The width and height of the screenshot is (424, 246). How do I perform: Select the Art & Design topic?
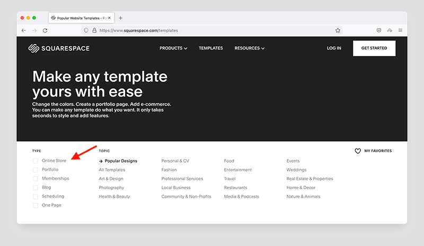pyautogui.click(x=111, y=179)
